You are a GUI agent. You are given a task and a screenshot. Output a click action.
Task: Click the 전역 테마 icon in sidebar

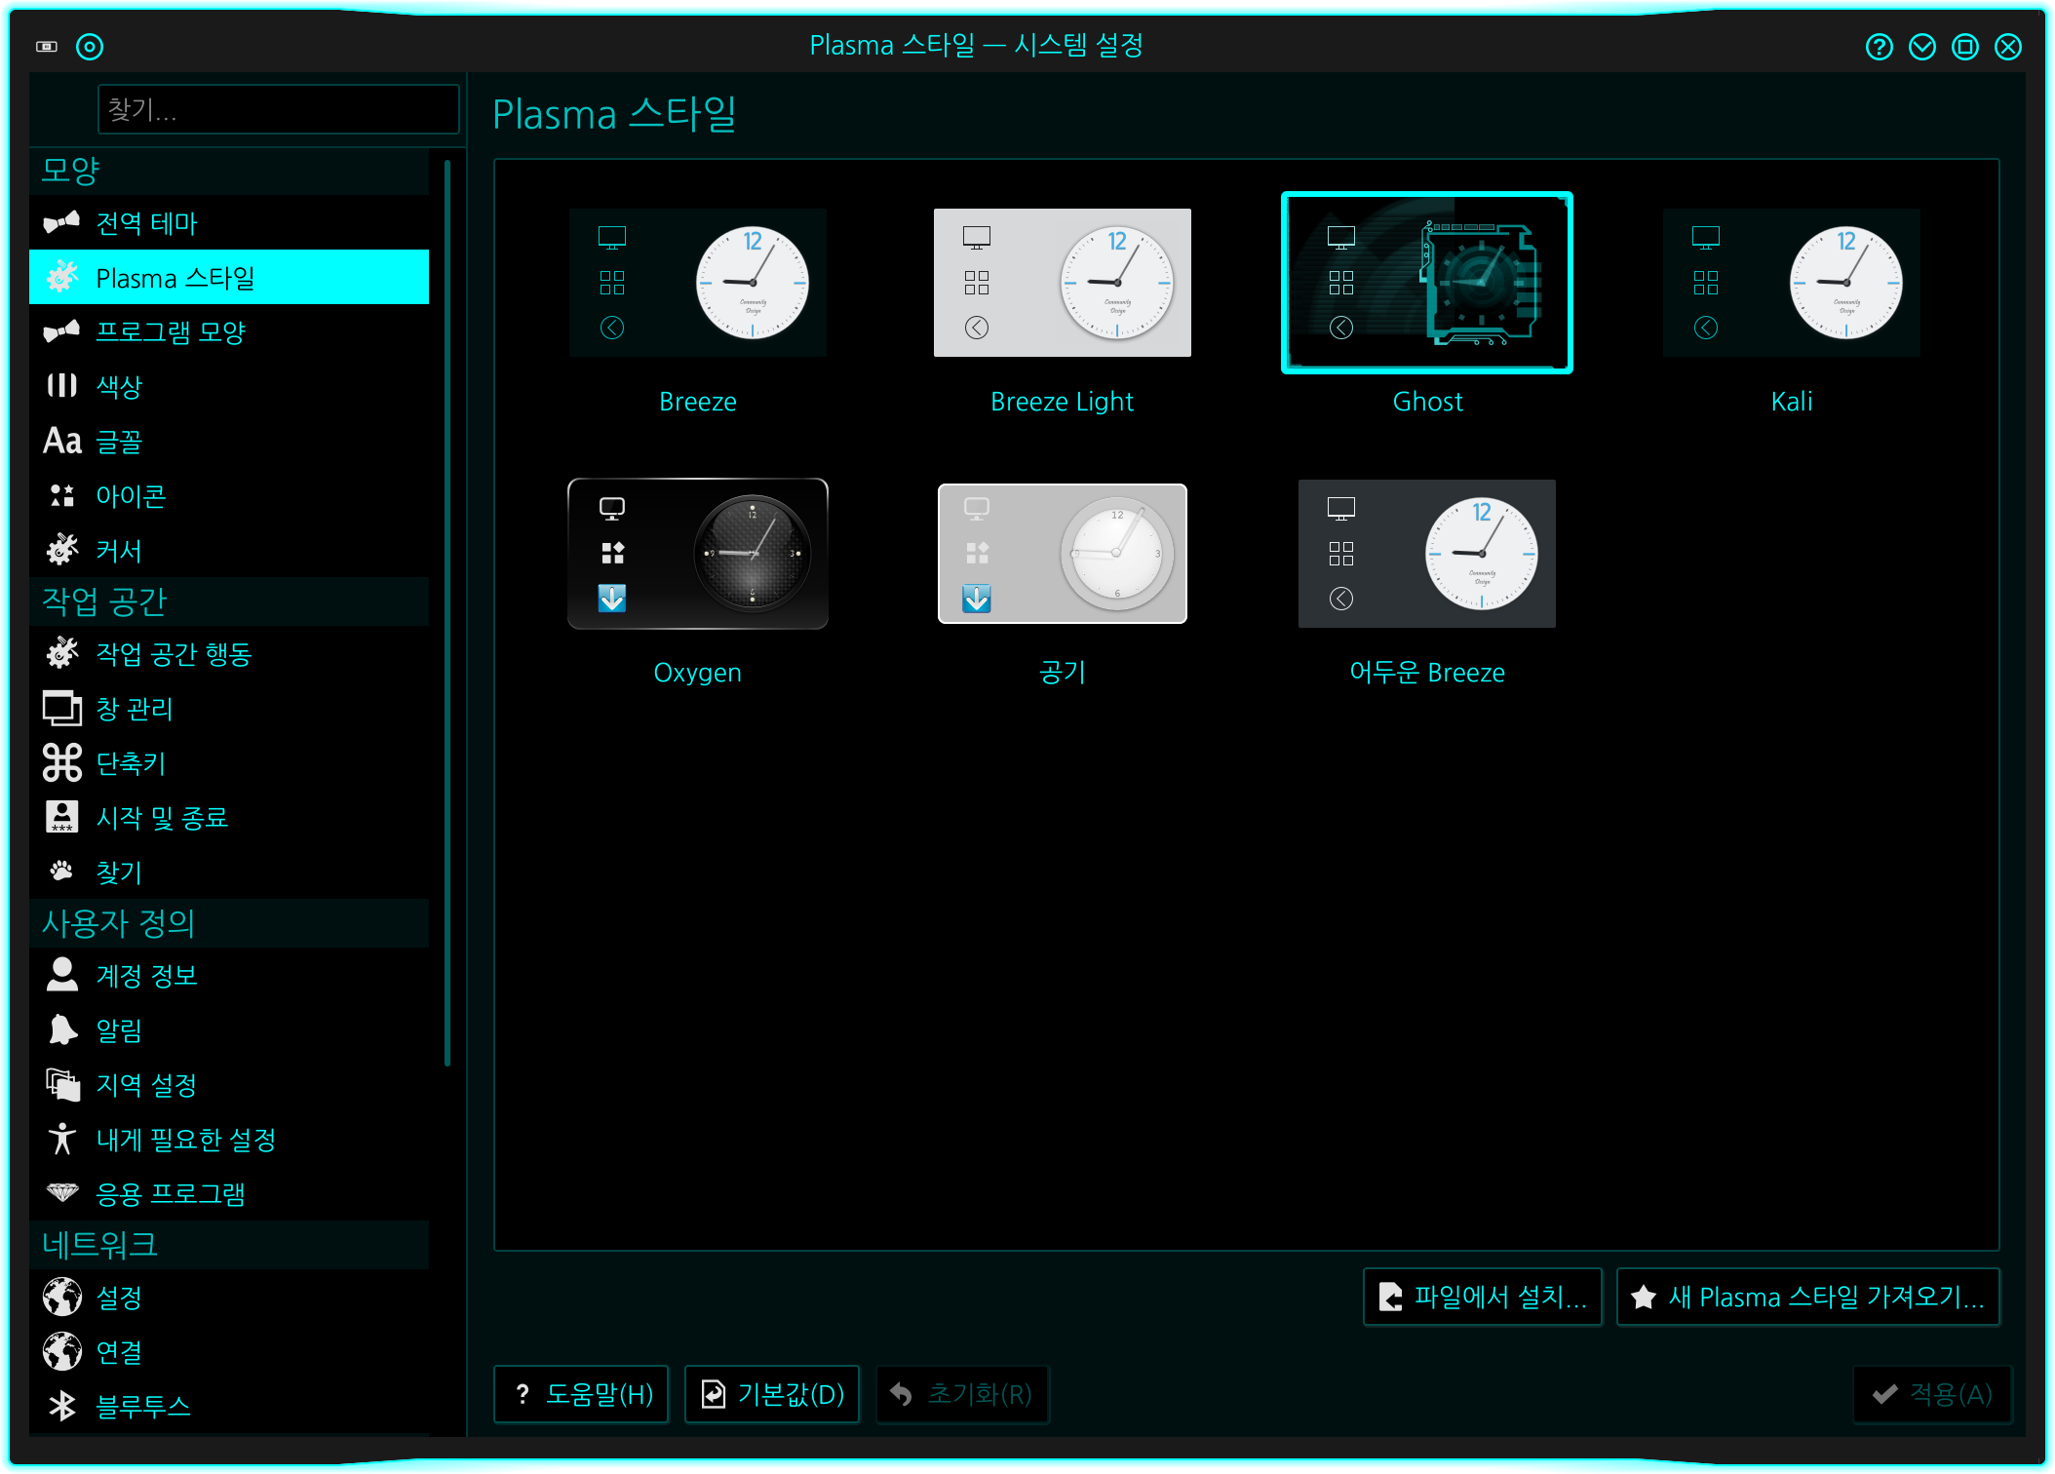coord(61,223)
